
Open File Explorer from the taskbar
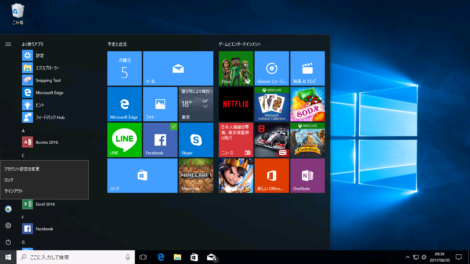[x=178, y=257]
